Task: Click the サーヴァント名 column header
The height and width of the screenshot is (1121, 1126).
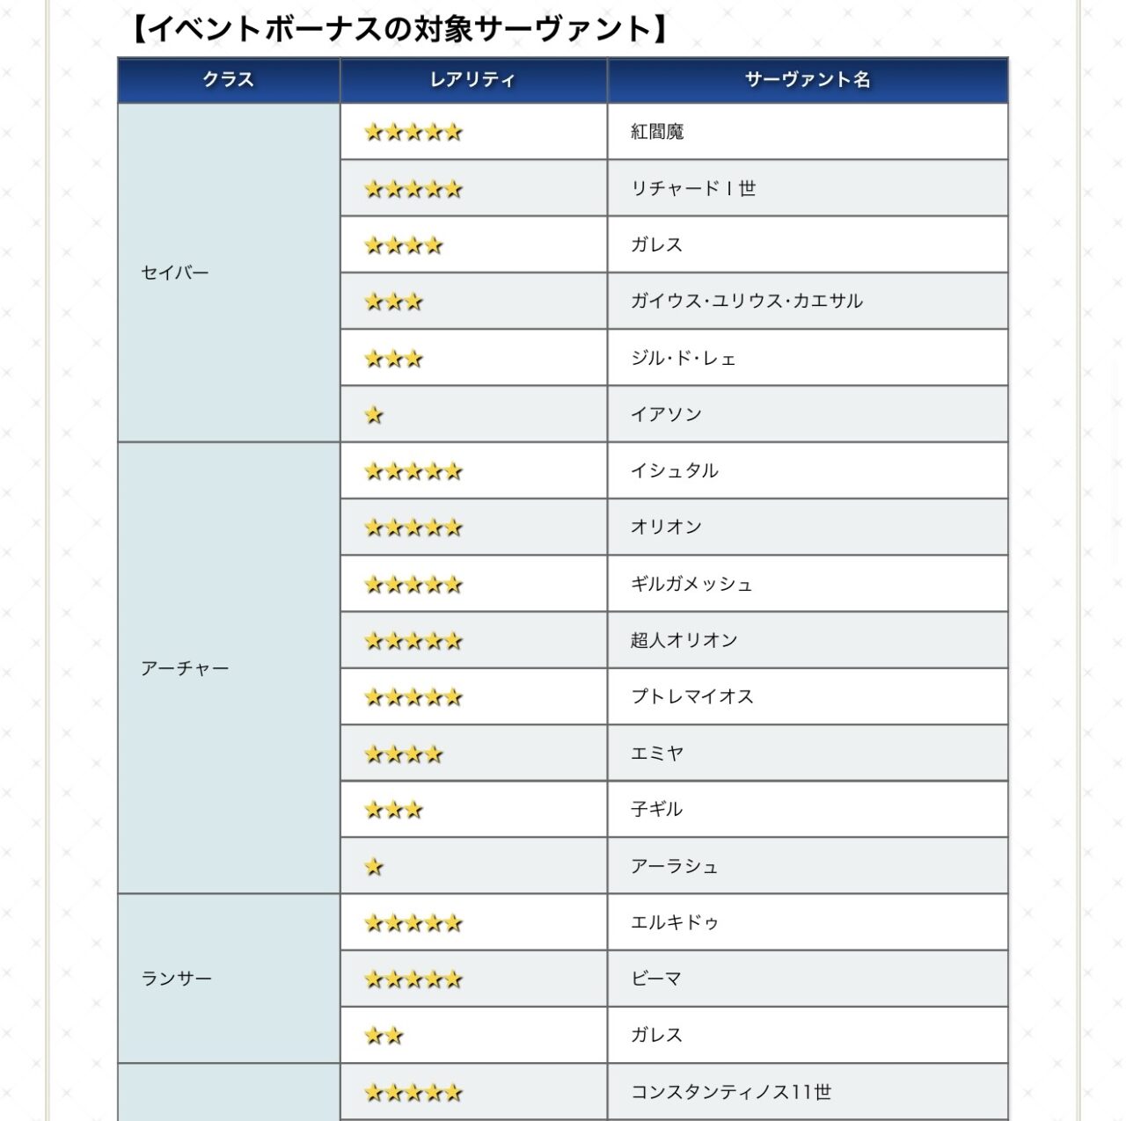Action: pos(807,80)
